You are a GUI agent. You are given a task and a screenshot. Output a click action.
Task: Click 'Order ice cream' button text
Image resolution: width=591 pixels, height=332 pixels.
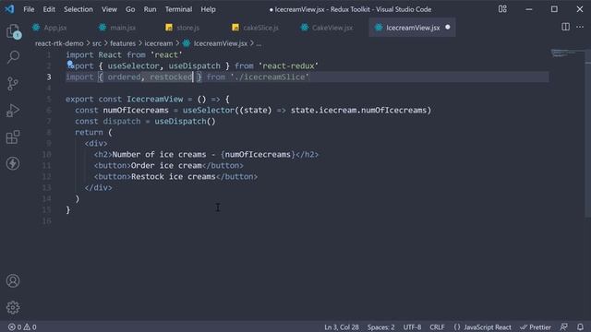[x=166, y=166]
